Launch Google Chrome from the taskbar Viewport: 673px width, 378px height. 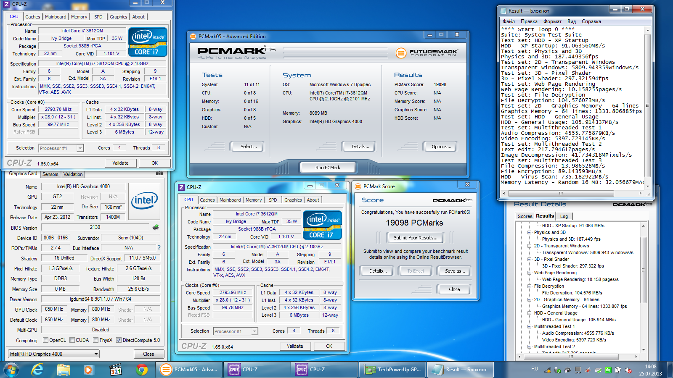pyautogui.click(x=142, y=370)
